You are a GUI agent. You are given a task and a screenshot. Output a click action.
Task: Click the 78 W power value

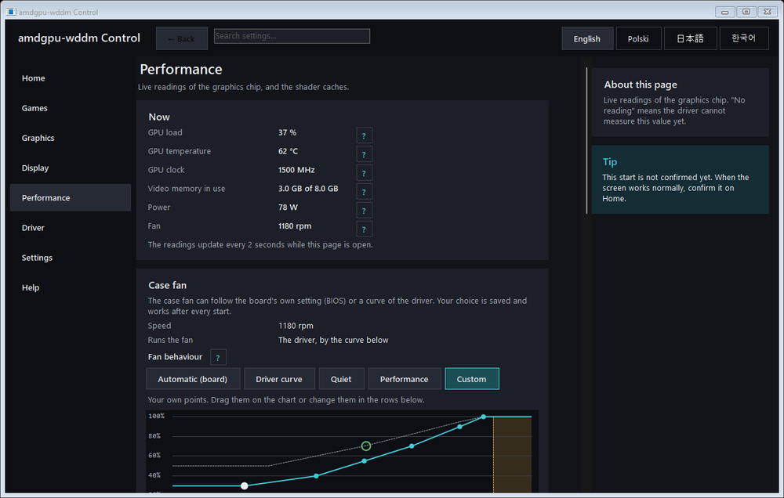tap(288, 207)
